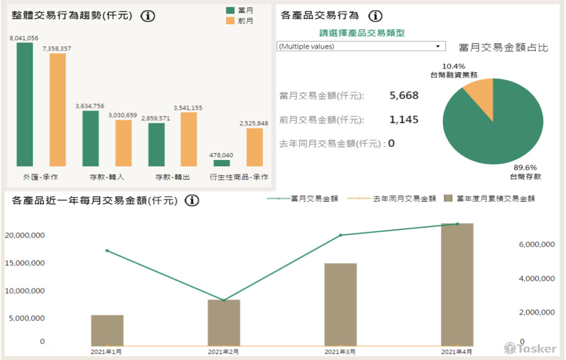Click info icon beside 各產品近一年每月交易金額 title
Screen dimensions: 566x360
click(x=192, y=201)
